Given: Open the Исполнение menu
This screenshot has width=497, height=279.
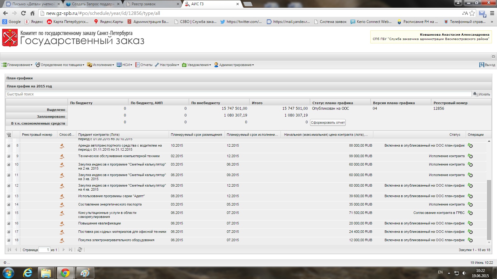Looking at the screenshot, I should pyautogui.click(x=101, y=65).
